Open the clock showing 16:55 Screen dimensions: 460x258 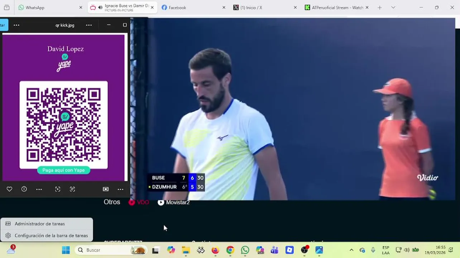(435, 250)
